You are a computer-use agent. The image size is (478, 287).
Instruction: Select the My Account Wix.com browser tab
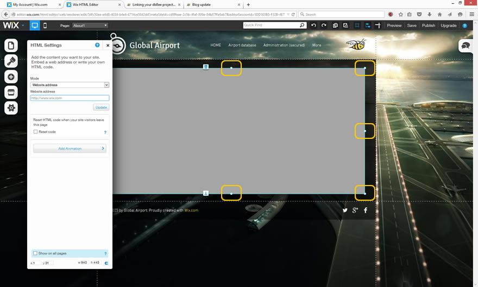pos(34,4)
